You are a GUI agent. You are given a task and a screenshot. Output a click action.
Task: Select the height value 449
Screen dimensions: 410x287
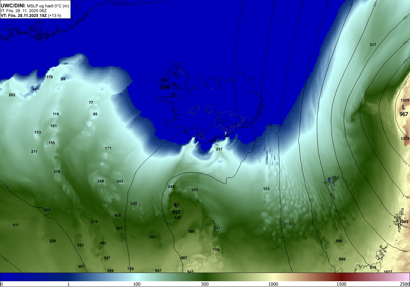click(x=177, y=218)
